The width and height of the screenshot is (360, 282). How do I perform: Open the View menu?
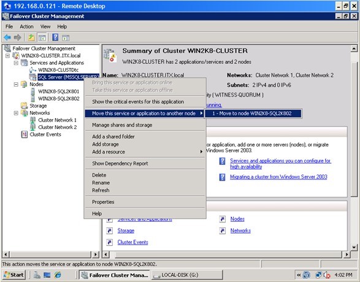pyautogui.click(x=45, y=26)
